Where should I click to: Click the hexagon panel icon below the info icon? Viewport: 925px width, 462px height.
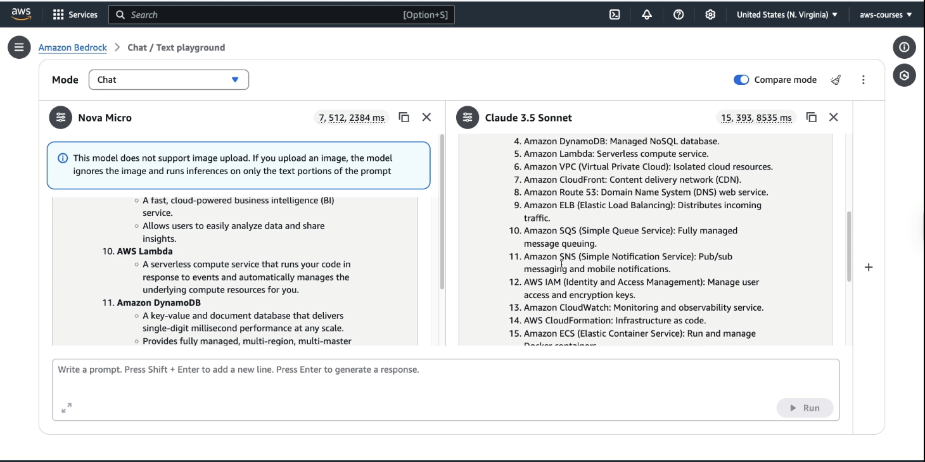904,75
